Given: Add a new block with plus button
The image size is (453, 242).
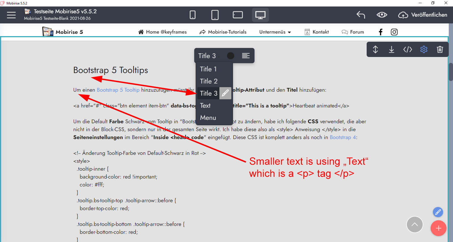Looking at the screenshot, I should (439, 228).
